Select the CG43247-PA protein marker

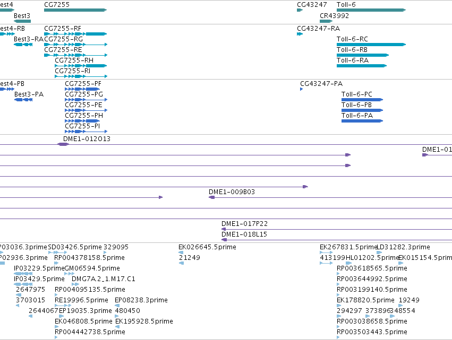coord(302,89)
